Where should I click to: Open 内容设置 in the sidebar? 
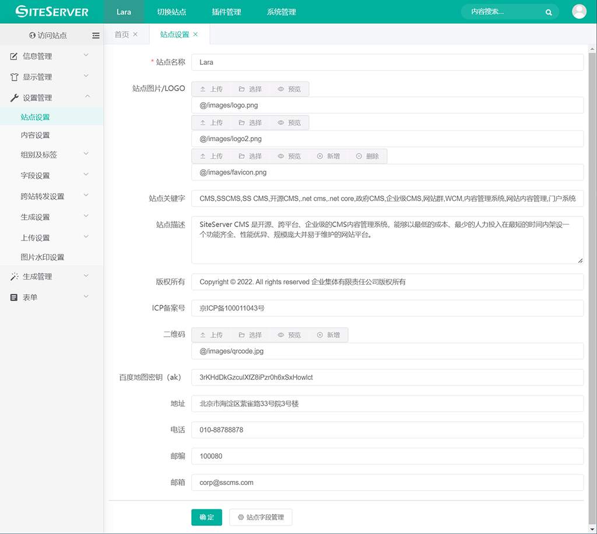click(x=36, y=135)
